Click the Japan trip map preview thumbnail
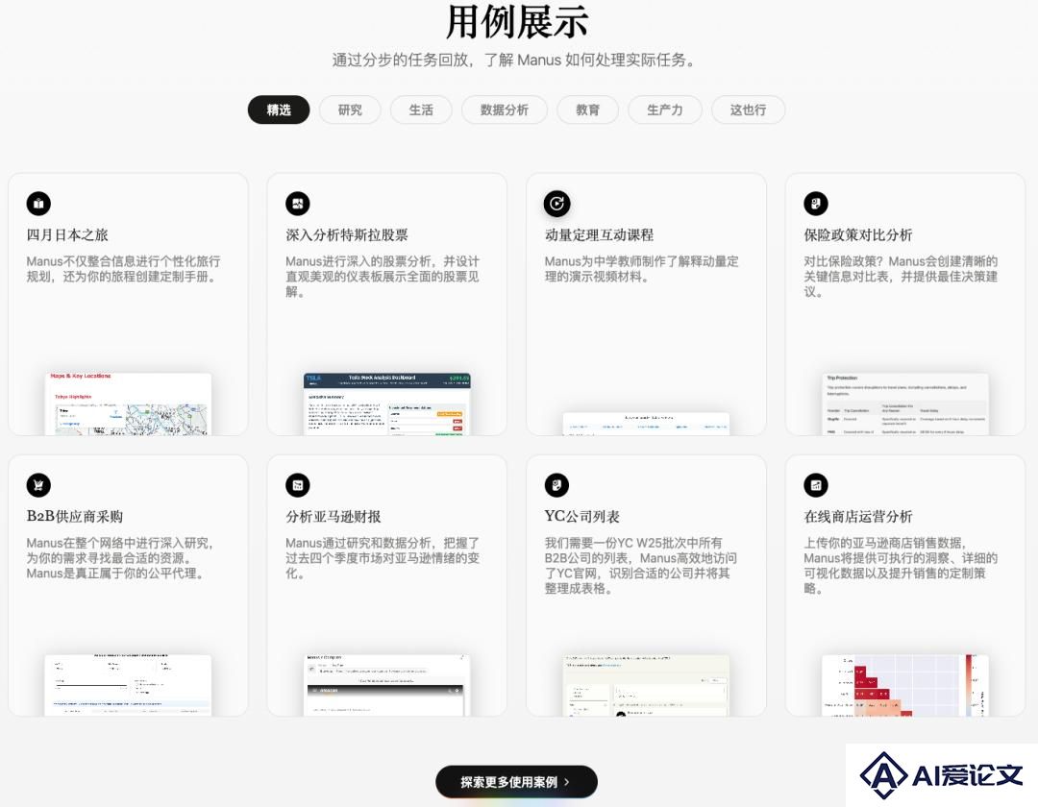The width and height of the screenshot is (1038, 807). tap(129, 403)
